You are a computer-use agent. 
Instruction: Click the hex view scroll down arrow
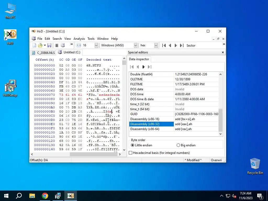click(x=124, y=150)
